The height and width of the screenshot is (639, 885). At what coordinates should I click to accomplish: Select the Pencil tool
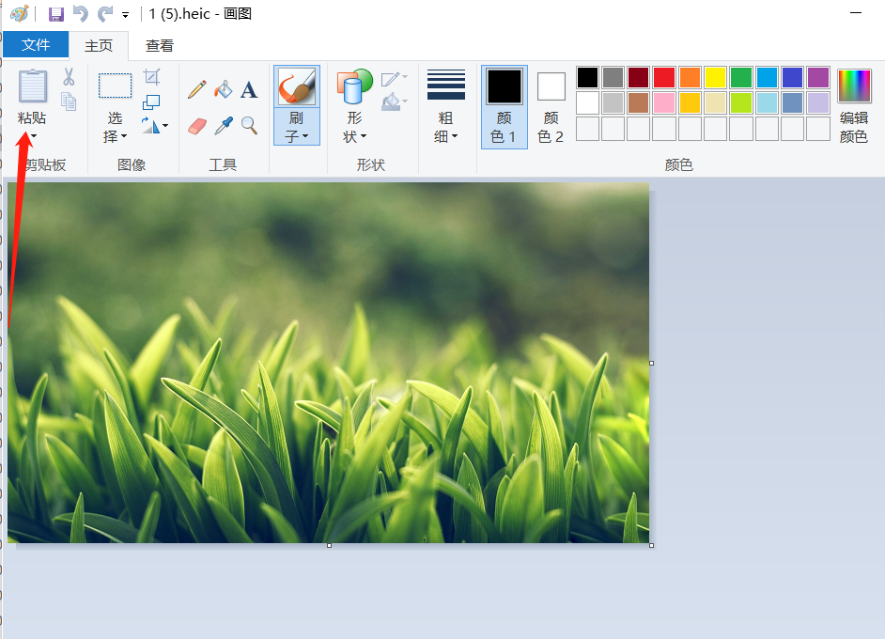coord(197,89)
